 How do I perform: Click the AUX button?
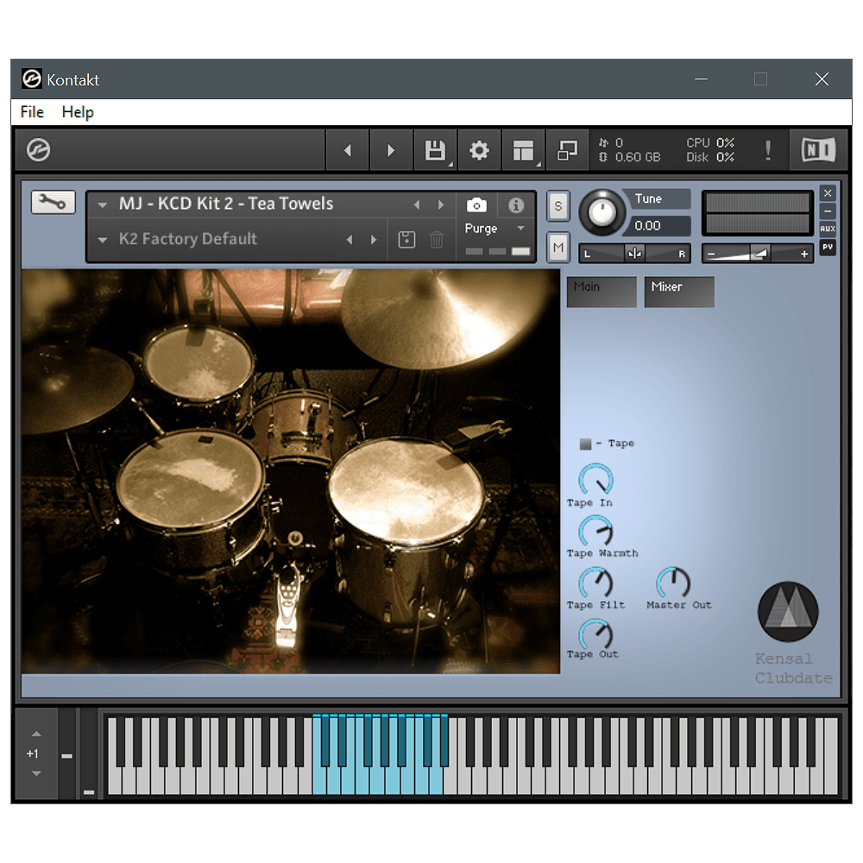(x=828, y=229)
